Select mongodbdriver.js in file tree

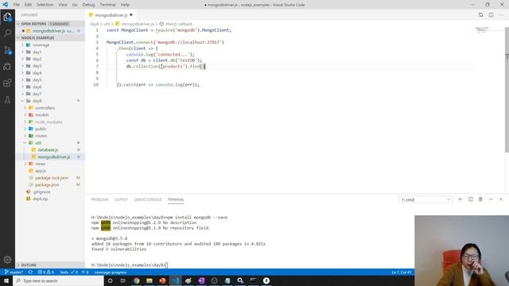pyautogui.click(x=54, y=157)
